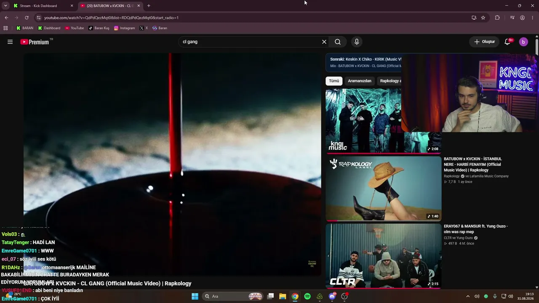Open the tab search dropdown arrow
This screenshot has width=539, height=303.
5,5
